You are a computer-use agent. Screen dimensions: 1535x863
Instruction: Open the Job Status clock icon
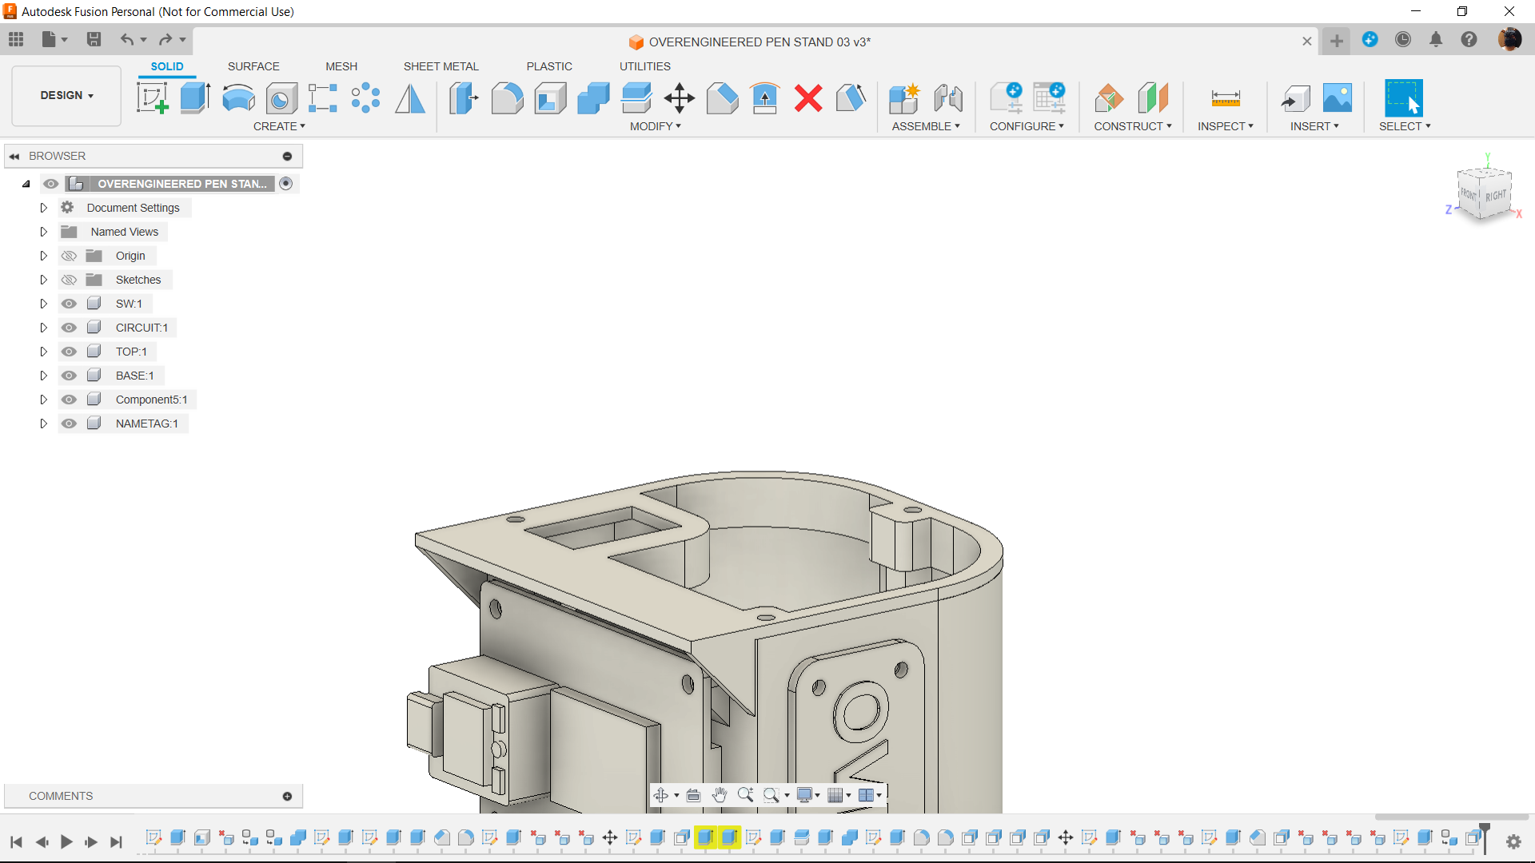point(1403,39)
